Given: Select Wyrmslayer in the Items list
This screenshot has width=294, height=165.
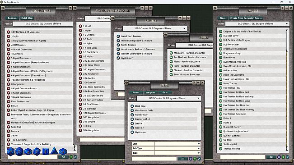Looking at the screenshot, I should click(x=140, y=132).
